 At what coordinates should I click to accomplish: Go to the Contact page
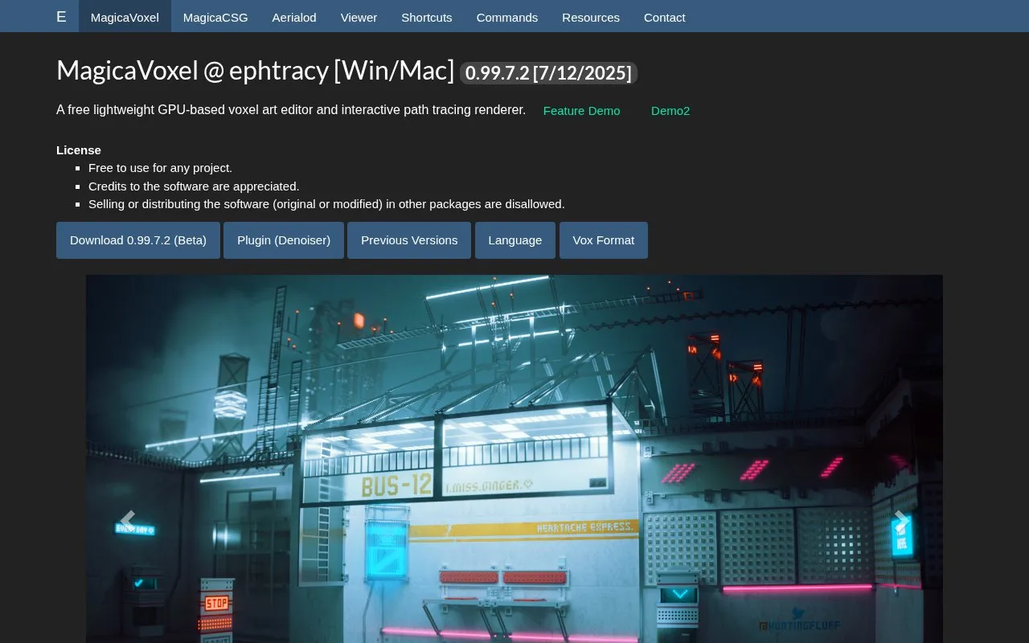tap(665, 17)
